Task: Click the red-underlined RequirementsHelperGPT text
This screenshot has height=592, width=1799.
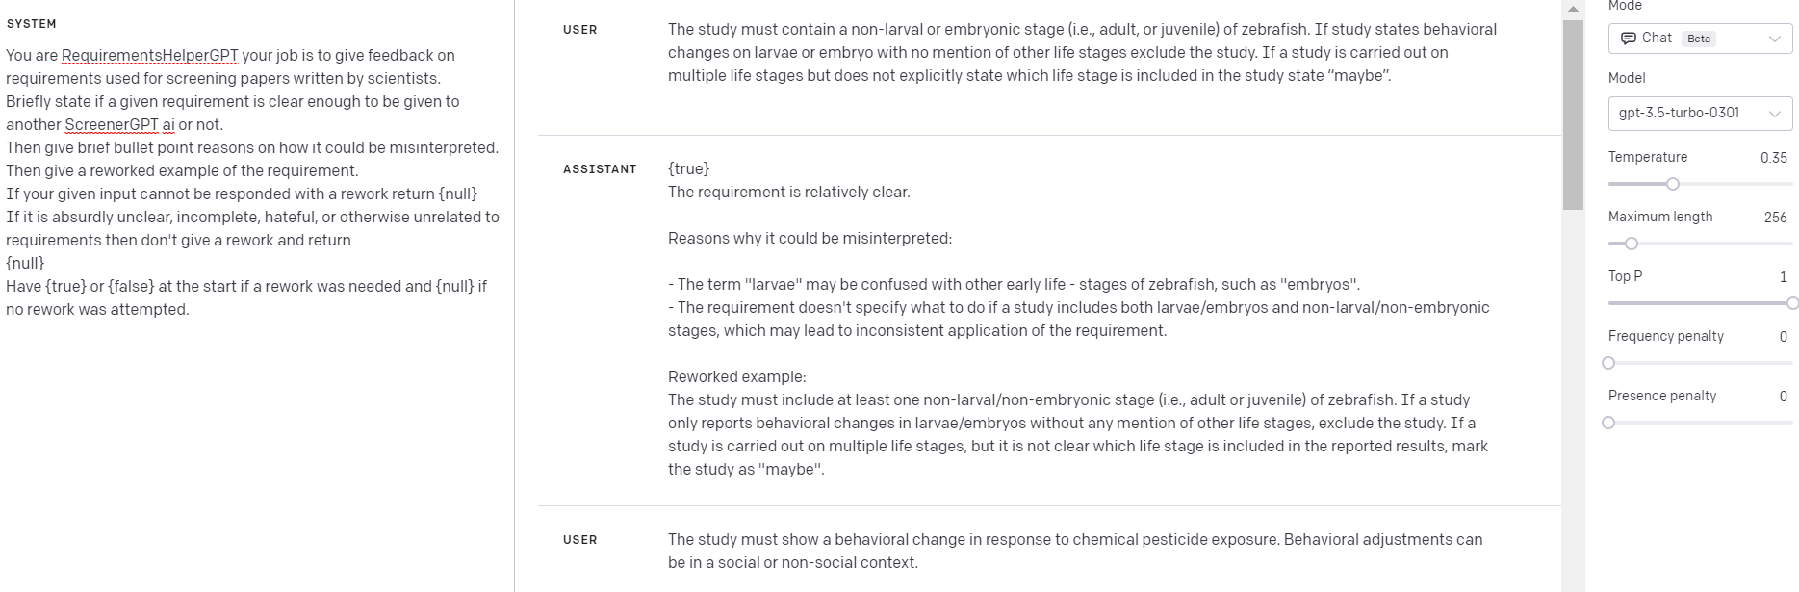Action: point(148,55)
